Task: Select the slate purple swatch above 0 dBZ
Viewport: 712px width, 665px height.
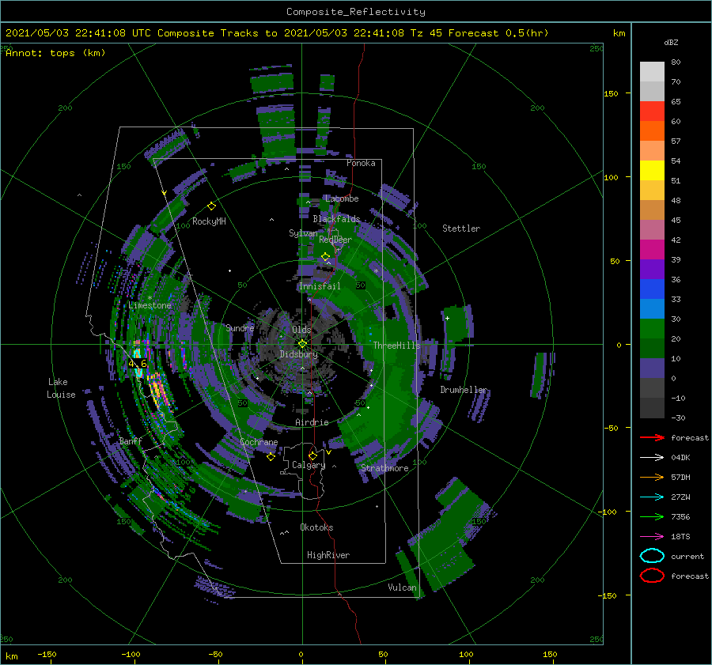Action: point(652,368)
